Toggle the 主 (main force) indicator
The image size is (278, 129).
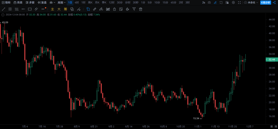(53, 9)
